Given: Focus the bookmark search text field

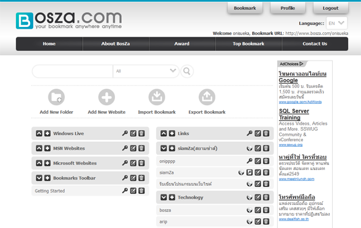Looking at the screenshot, I should click(73, 72).
